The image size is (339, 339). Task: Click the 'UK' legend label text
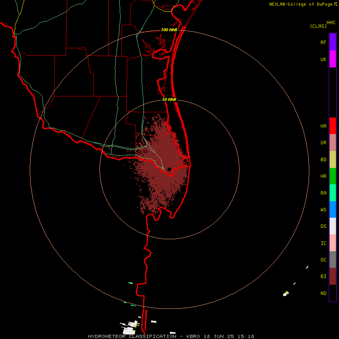tap(323, 59)
